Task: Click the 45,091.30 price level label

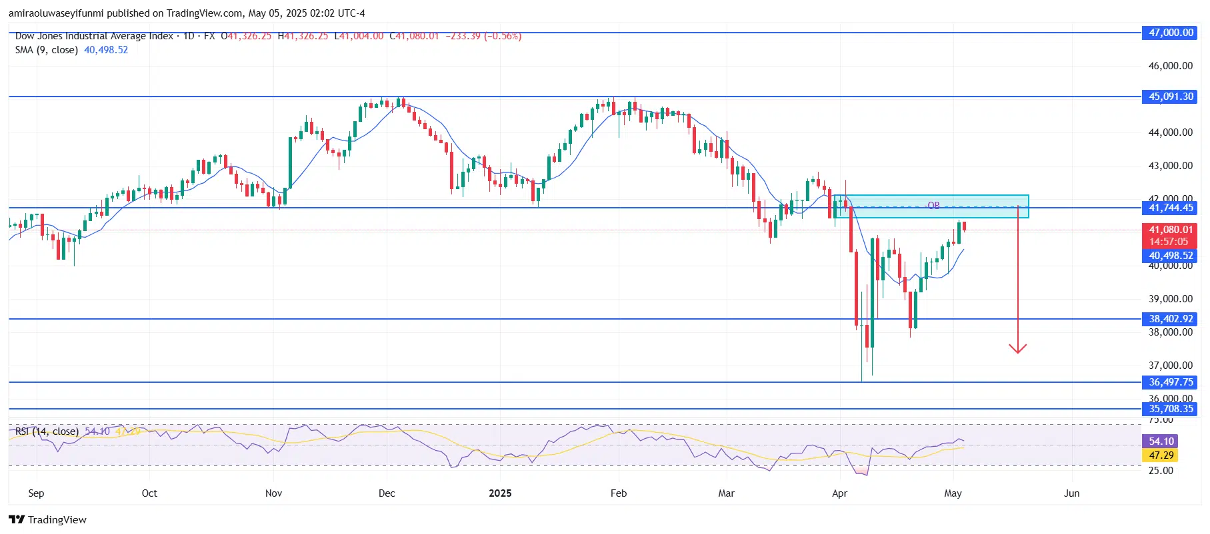Action: 1170,97
